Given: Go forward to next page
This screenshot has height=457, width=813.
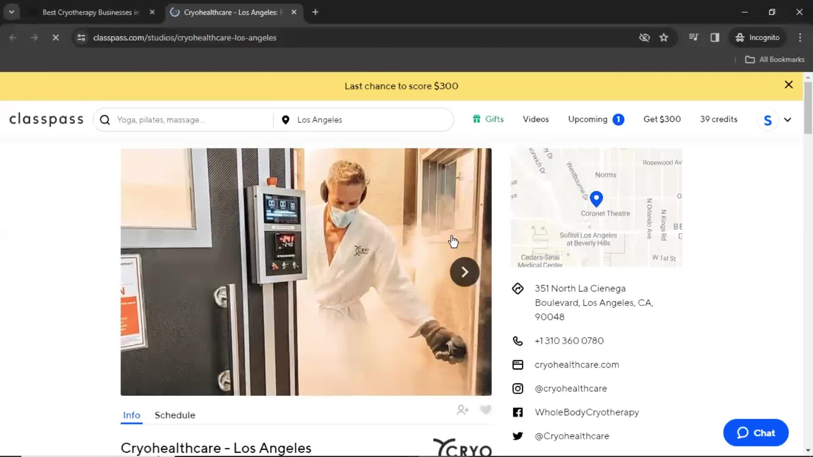Looking at the screenshot, I should (34, 38).
